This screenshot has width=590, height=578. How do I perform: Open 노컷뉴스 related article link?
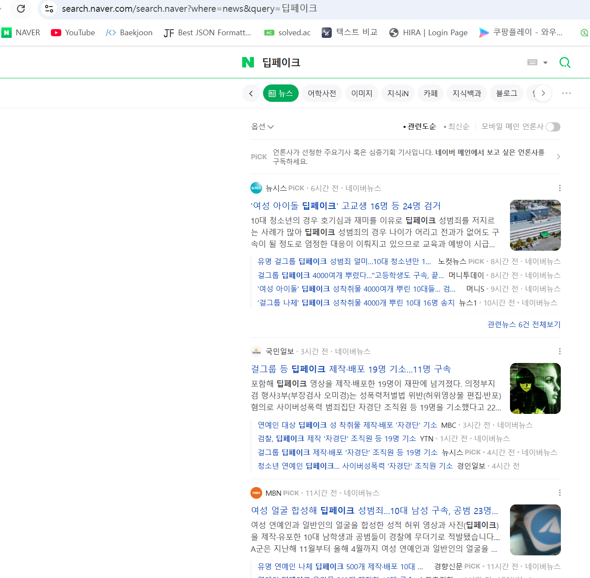(344, 262)
